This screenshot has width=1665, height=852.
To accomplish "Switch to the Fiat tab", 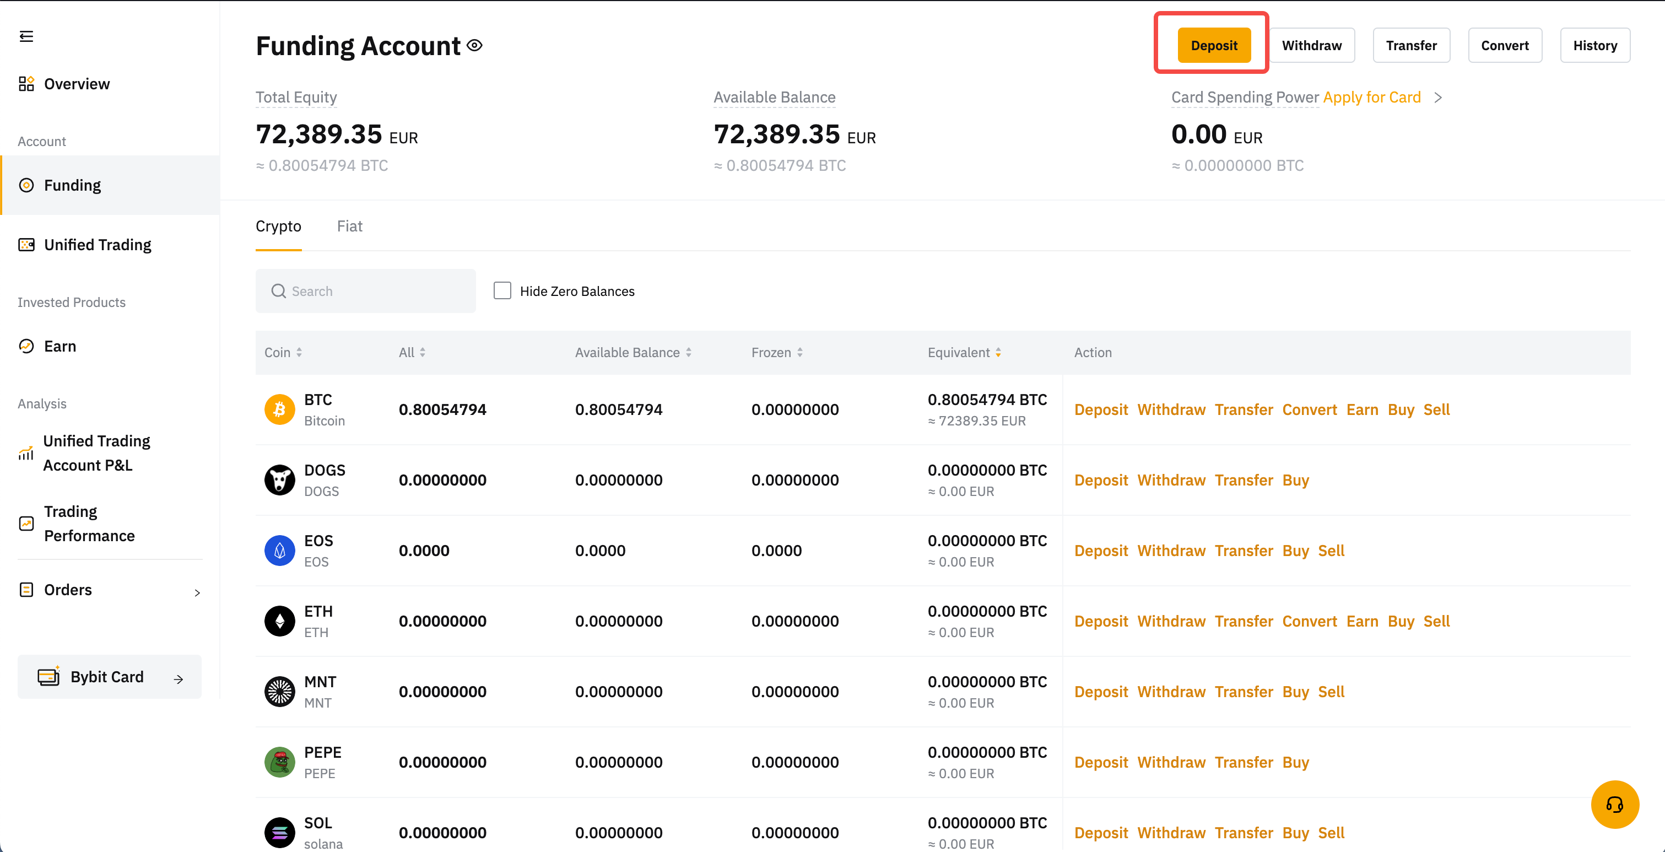I will pyautogui.click(x=349, y=227).
